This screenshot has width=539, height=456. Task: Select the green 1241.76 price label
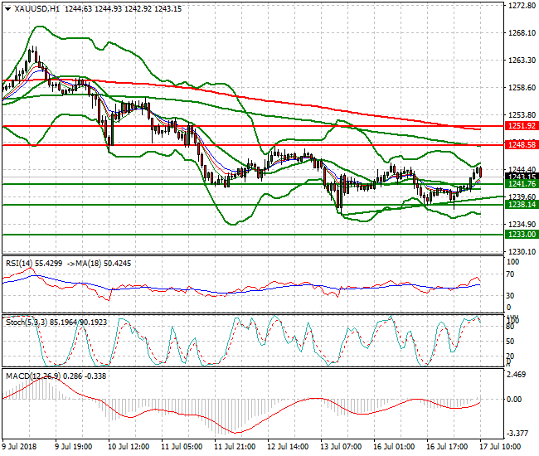pos(522,184)
